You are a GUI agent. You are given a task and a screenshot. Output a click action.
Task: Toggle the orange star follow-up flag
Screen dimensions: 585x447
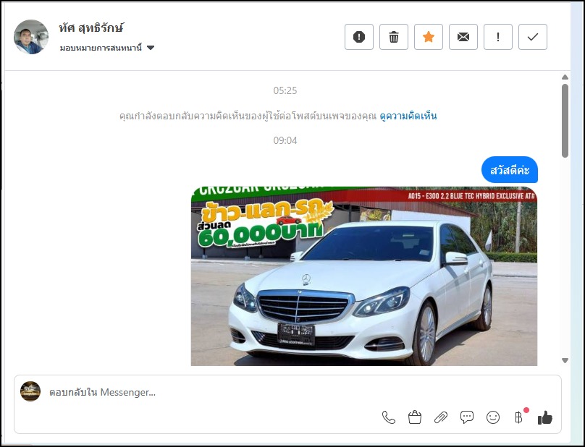[x=429, y=37]
